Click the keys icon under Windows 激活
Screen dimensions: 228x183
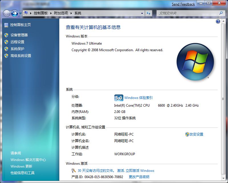pyautogui.click(x=74, y=171)
